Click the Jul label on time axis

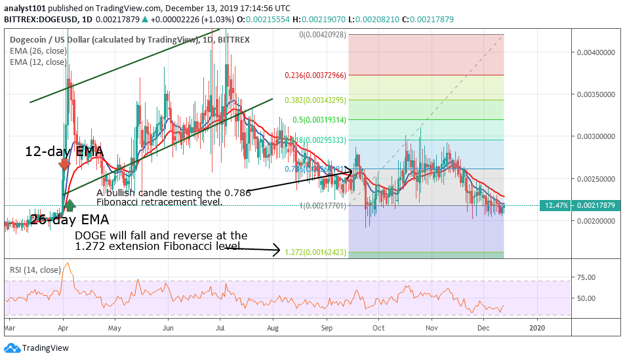[x=220, y=327]
